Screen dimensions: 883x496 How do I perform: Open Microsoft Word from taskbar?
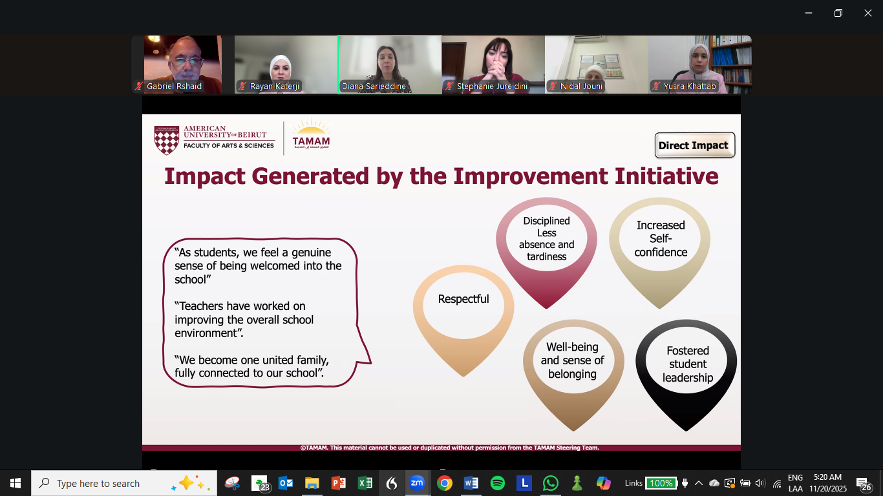pos(471,483)
